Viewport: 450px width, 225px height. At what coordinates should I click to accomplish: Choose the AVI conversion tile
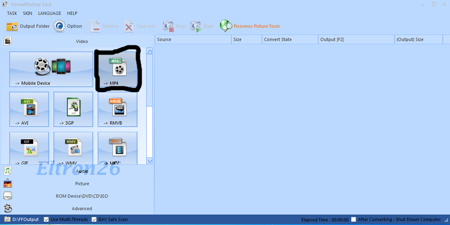point(29,109)
